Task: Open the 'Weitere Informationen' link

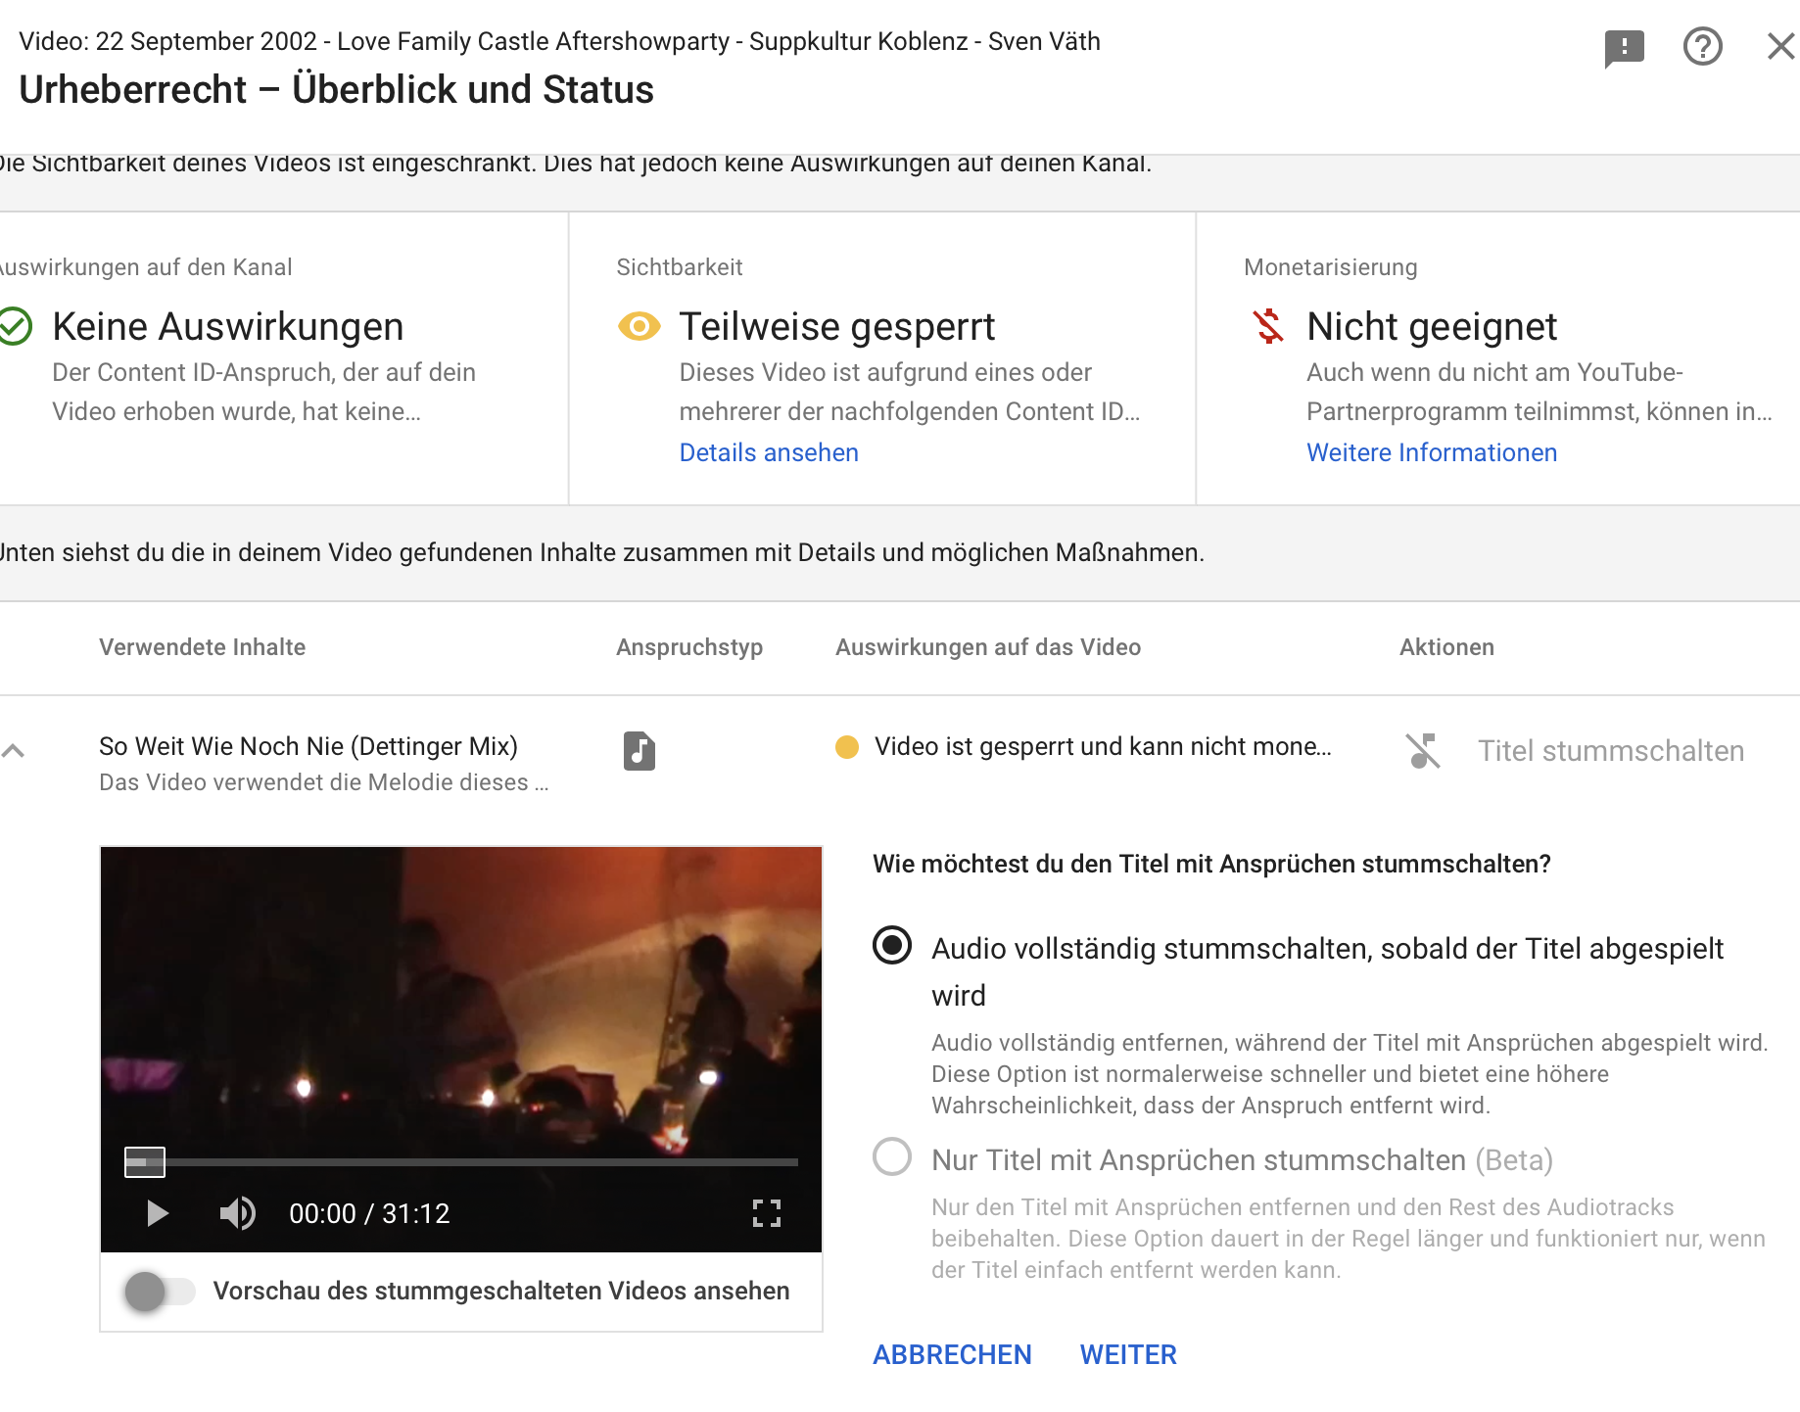Action: click(1431, 452)
